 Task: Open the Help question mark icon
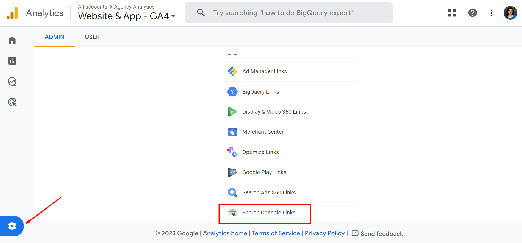473,13
